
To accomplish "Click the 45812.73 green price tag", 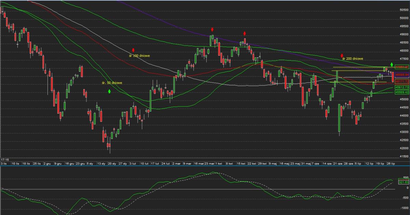I will point(401,87).
